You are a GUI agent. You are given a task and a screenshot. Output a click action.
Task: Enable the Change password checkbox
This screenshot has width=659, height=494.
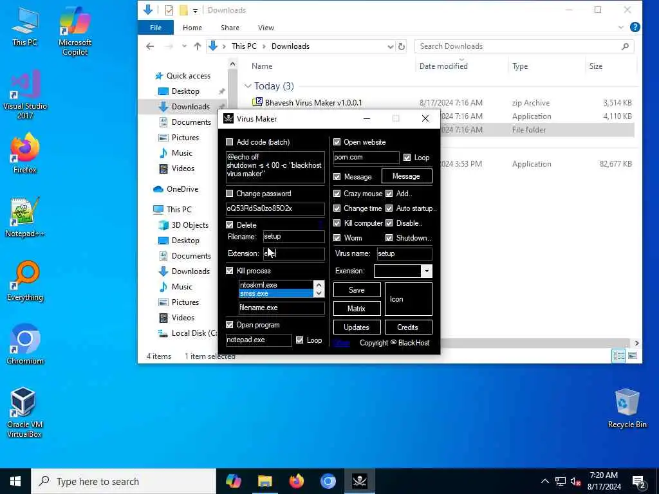[230, 194]
